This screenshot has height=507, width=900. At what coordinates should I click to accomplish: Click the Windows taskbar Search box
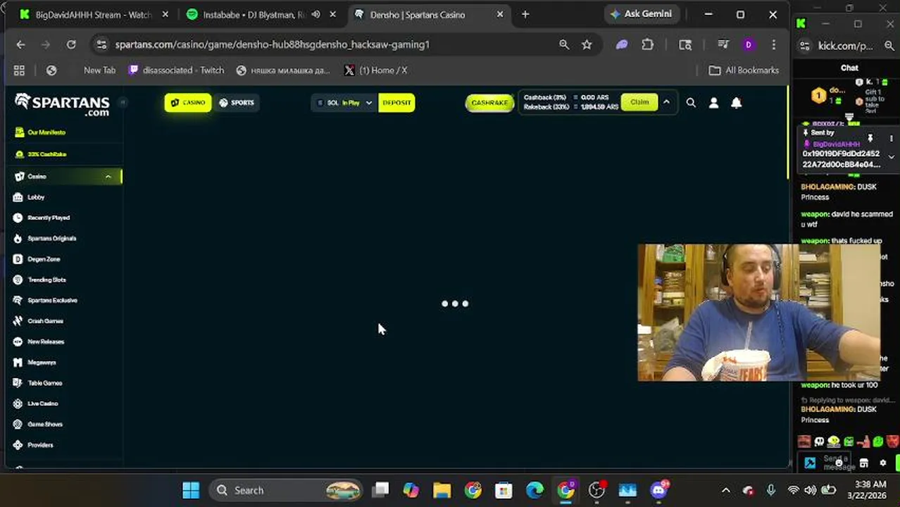(x=287, y=490)
